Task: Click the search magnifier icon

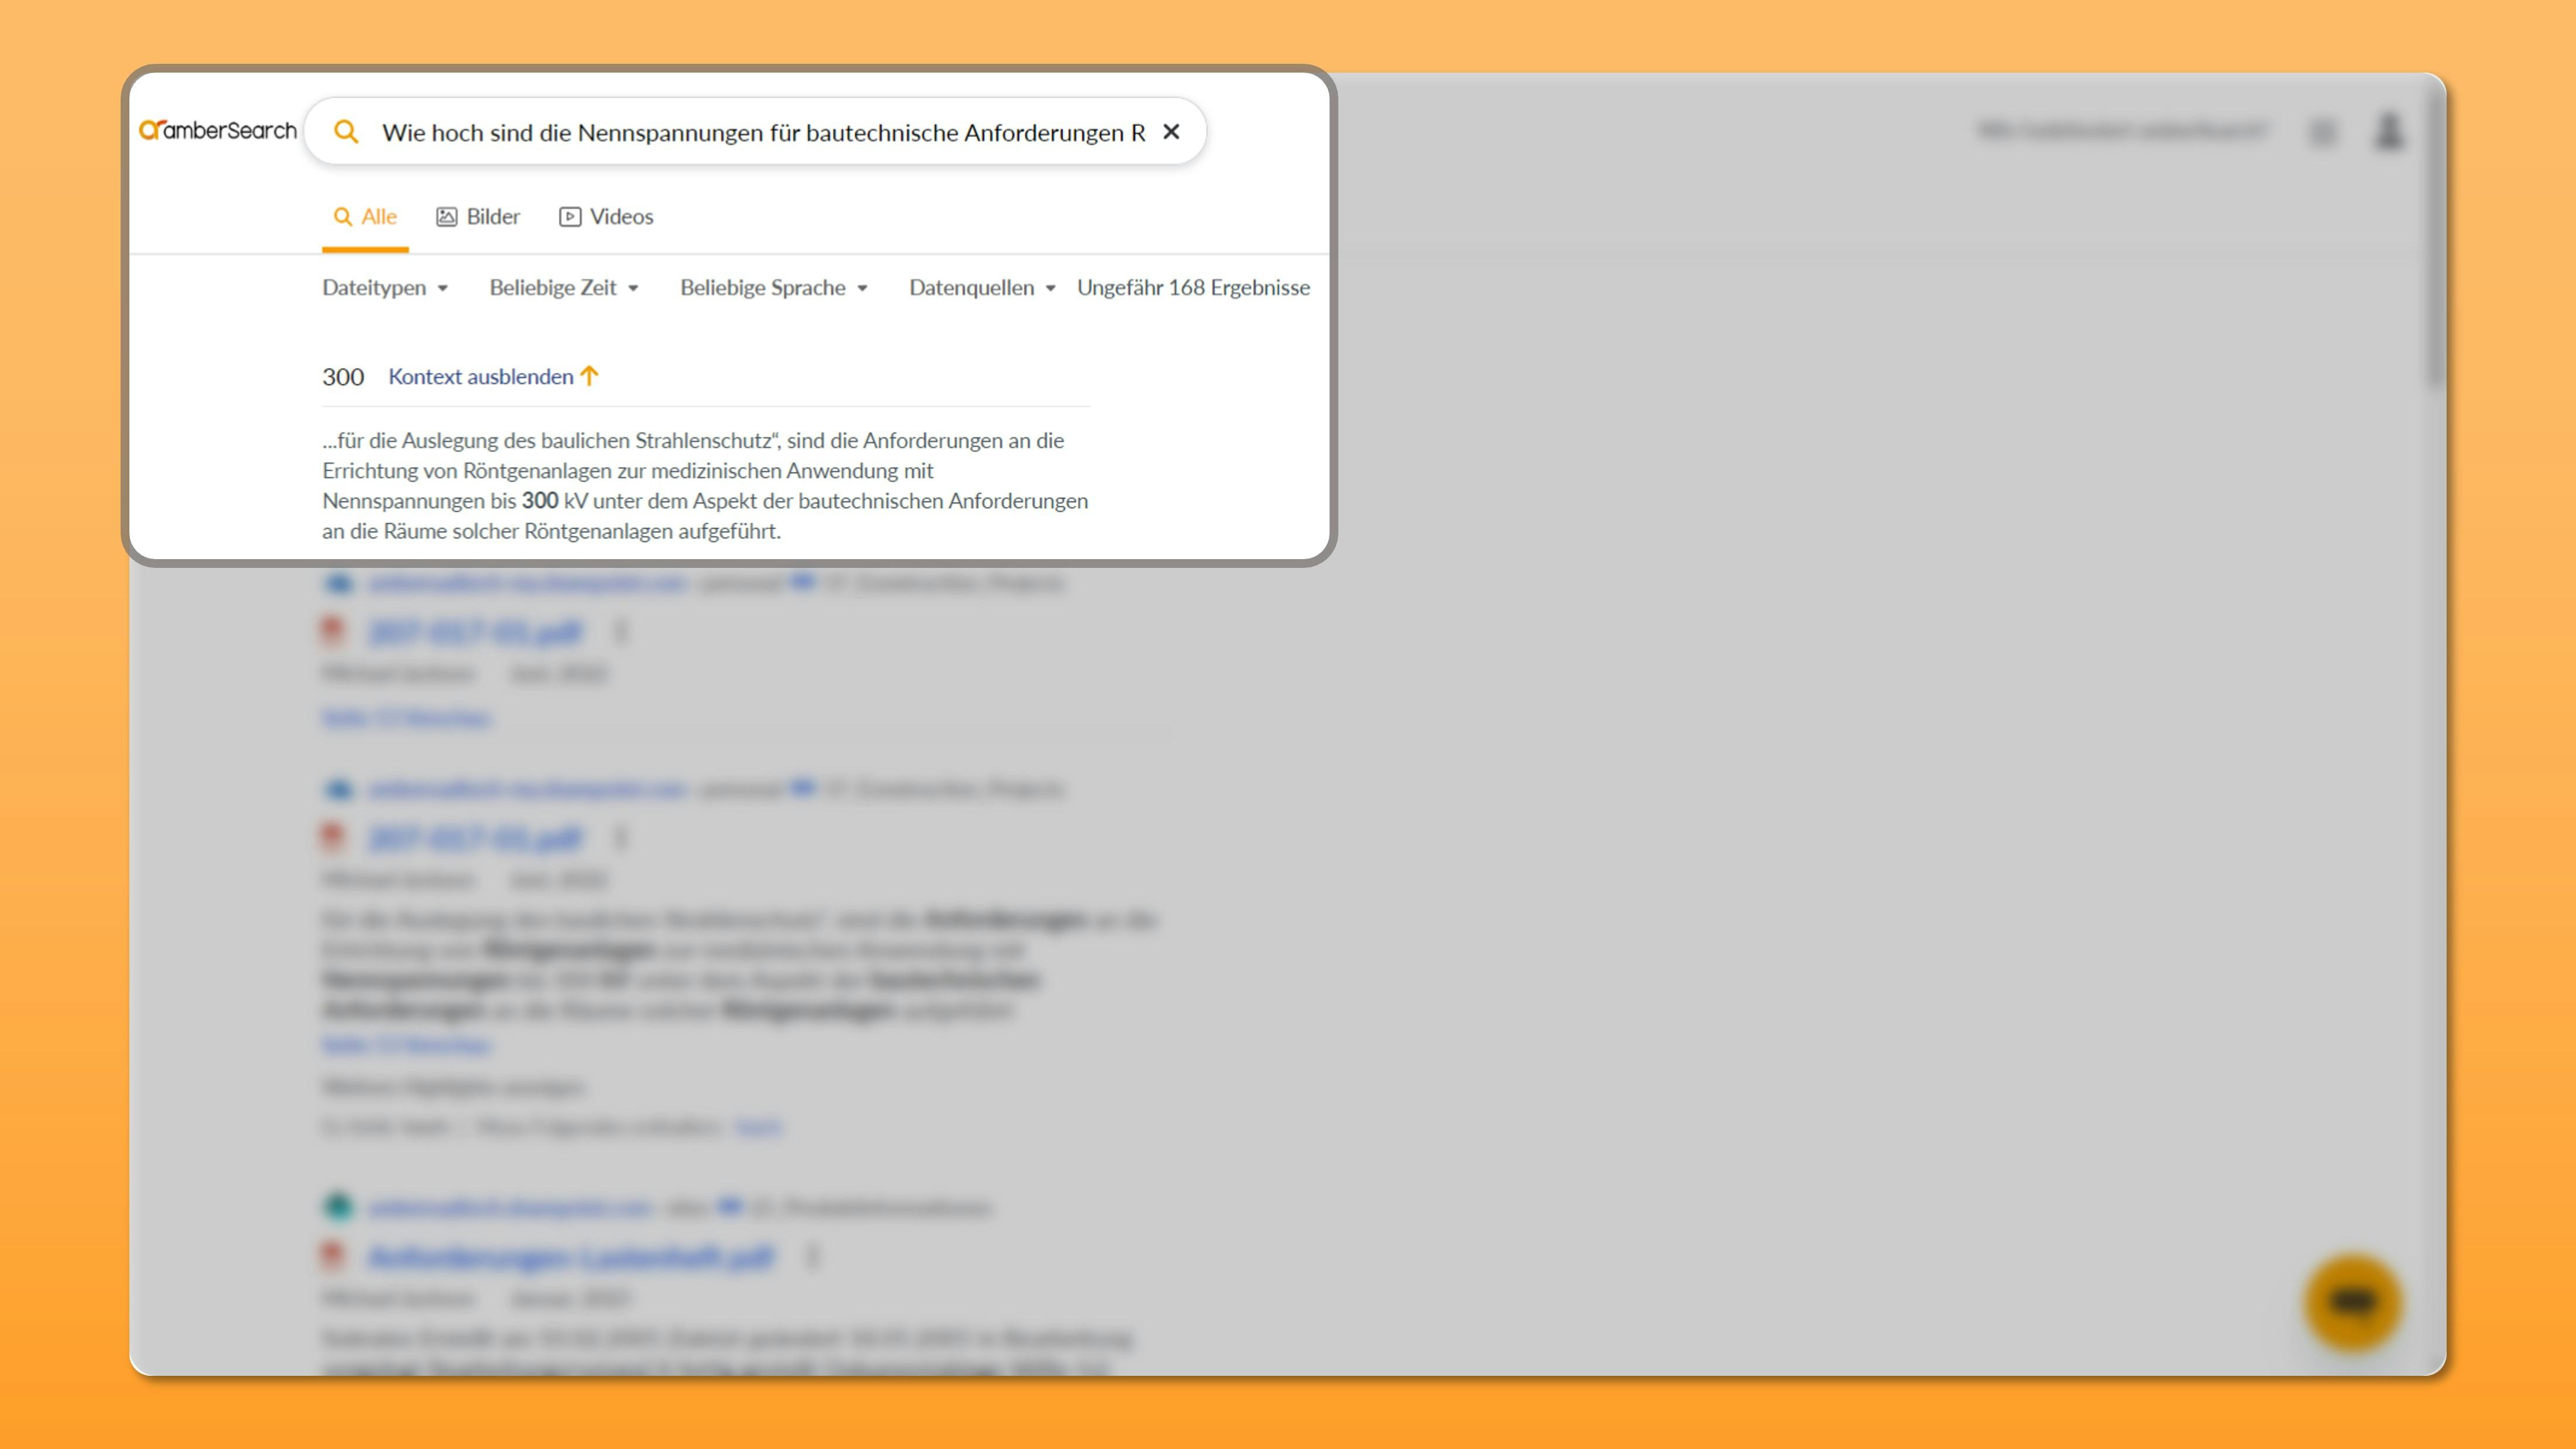Action: (347, 131)
